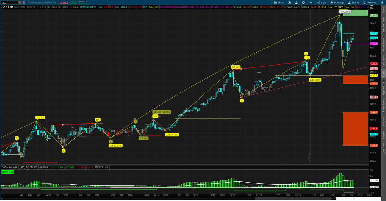The image size is (386, 201).
Task: Click the AB=CD 154.32% pattern label
Action: 161,112
